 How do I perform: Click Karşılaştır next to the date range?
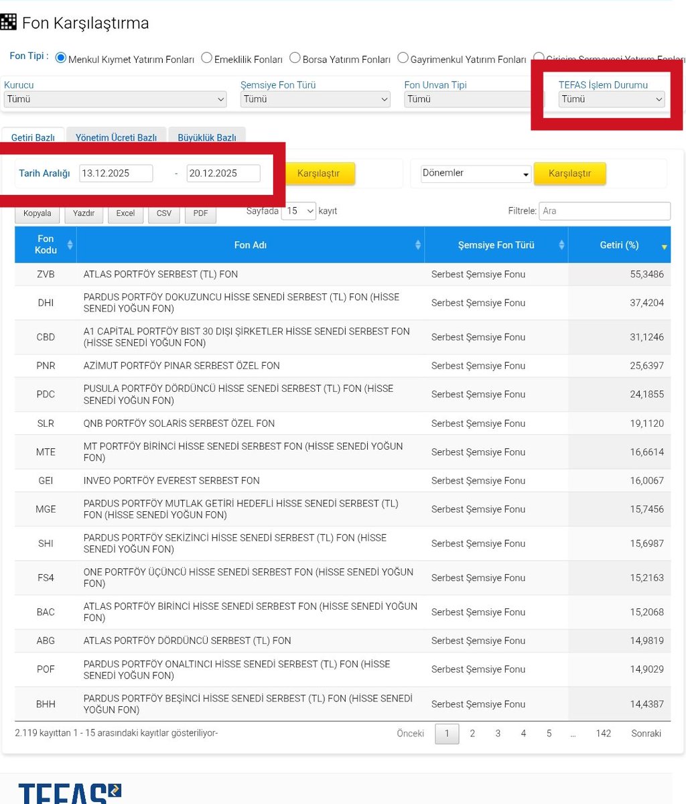(318, 174)
